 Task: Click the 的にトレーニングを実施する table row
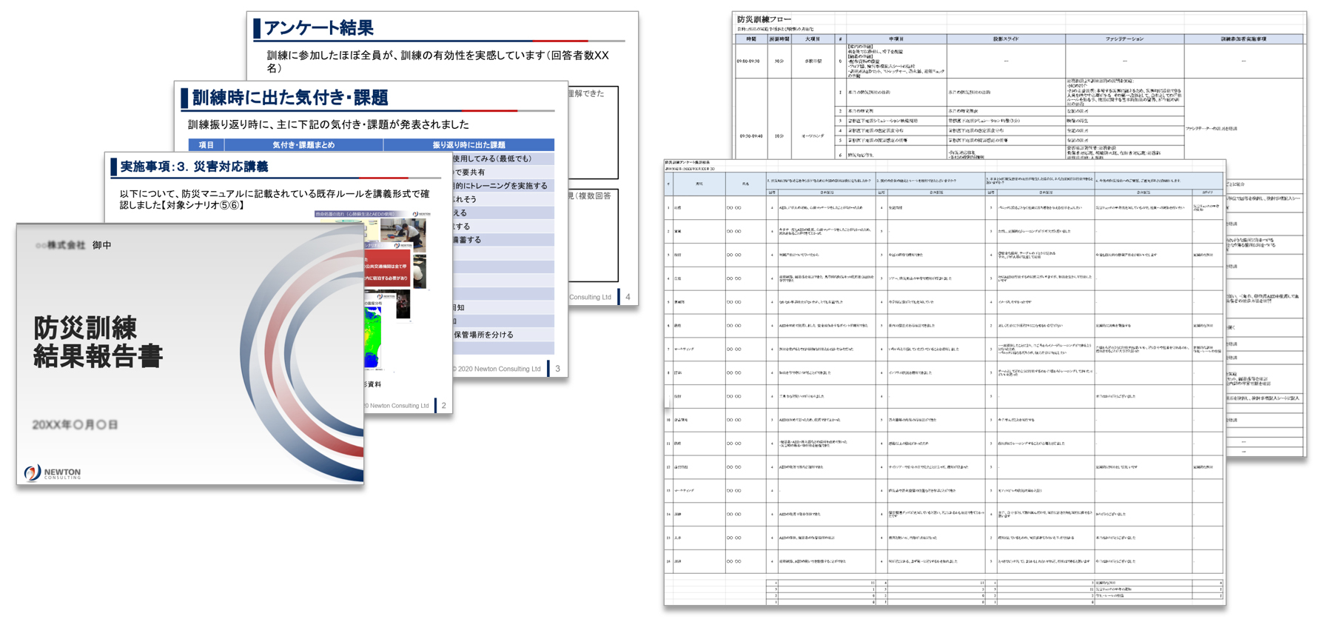pos(503,186)
